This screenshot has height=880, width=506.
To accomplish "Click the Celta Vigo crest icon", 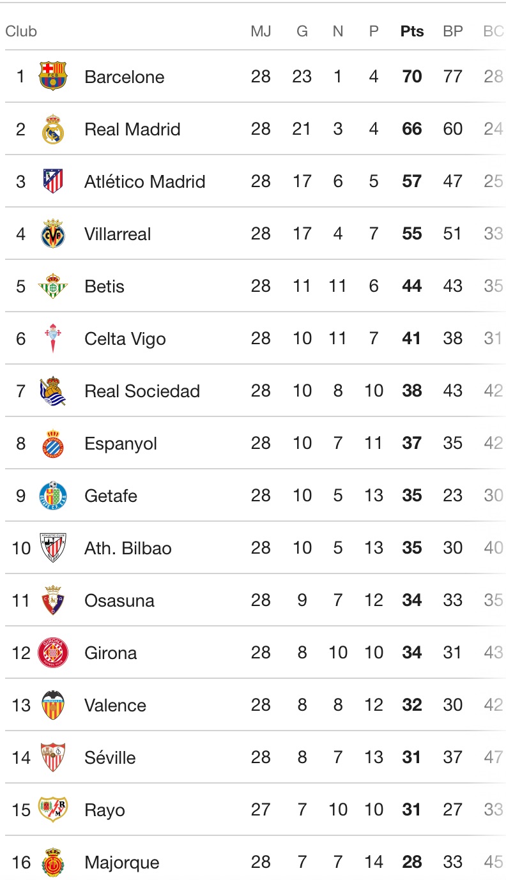I will tap(52, 338).
